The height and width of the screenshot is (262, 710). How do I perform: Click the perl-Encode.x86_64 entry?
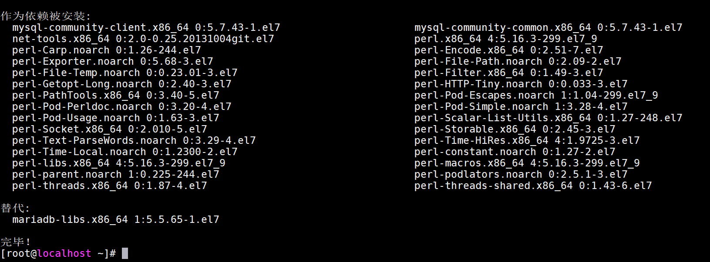[509, 50]
